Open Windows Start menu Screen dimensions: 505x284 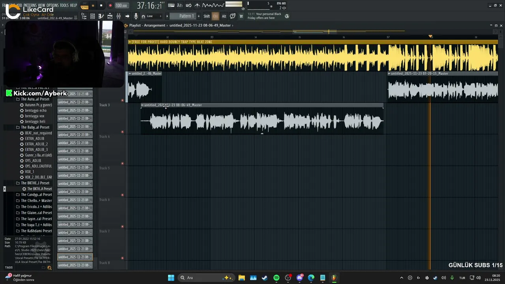pos(171,278)
